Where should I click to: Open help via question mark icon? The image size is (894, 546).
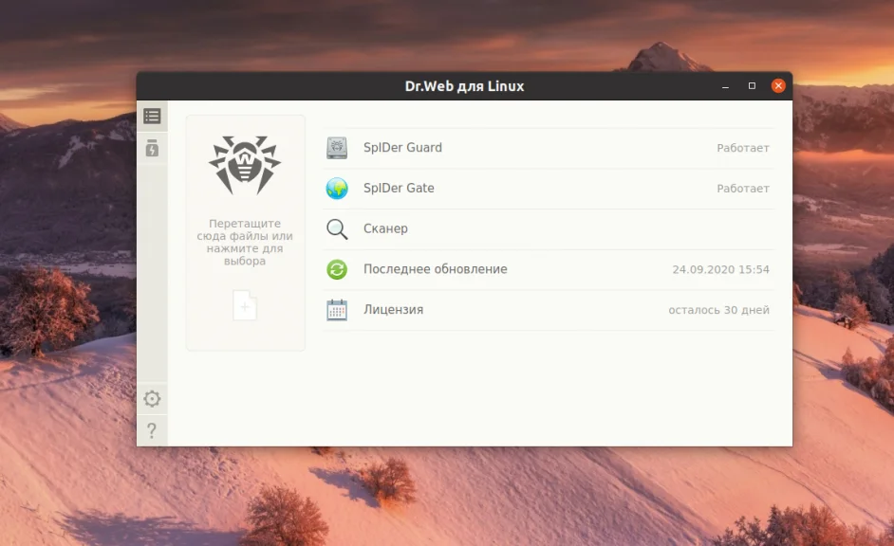coord(152,430)
